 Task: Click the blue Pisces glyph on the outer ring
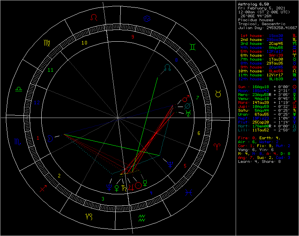pos(188,192)
